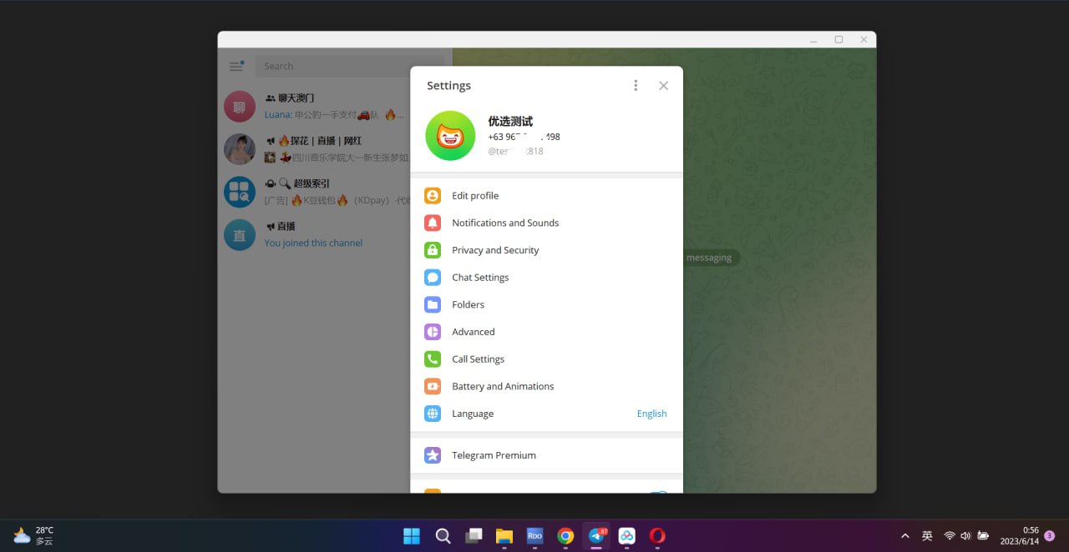This screenshot has width=1069, height=552.
Task: Close the Settings dialog
Action: point(663,86)
